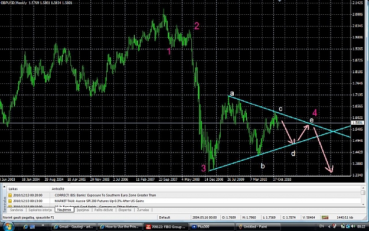The width and height of the screenshot is (369, 231).
Task: Click the volume speaker tray icon
Action: [x=353, y=226]
